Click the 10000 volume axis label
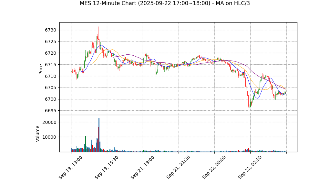 (x=49, y=137)
